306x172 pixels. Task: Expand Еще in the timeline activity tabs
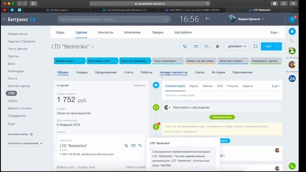[276, 86]
